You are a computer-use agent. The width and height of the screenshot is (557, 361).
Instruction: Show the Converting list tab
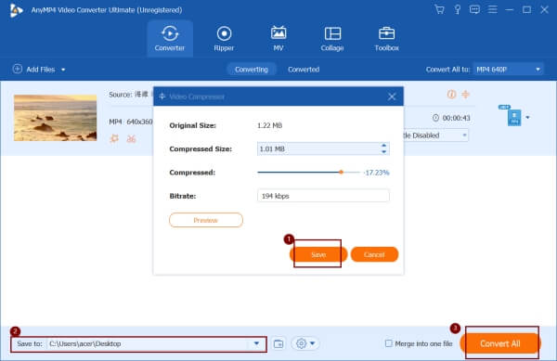point(252,70)
